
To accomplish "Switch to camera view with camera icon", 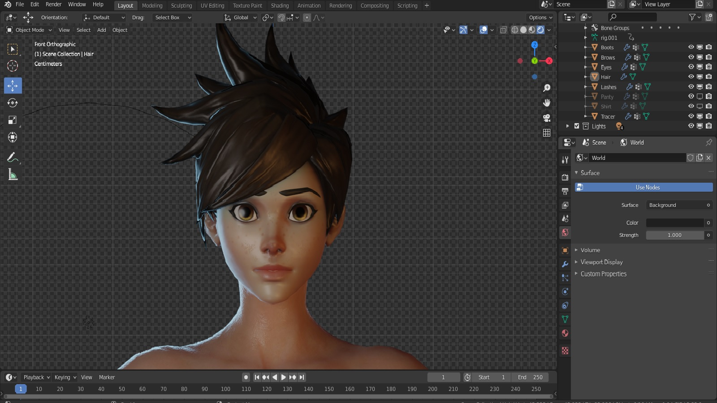I will (547, 118).
